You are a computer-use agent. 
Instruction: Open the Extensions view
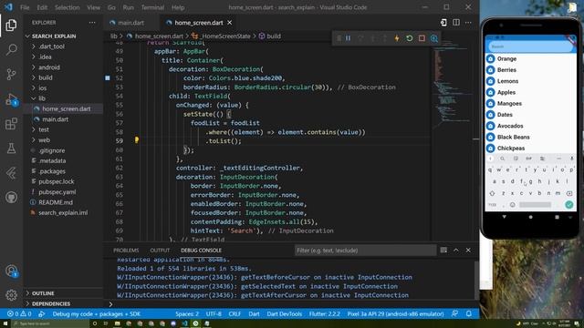(11, 124)
